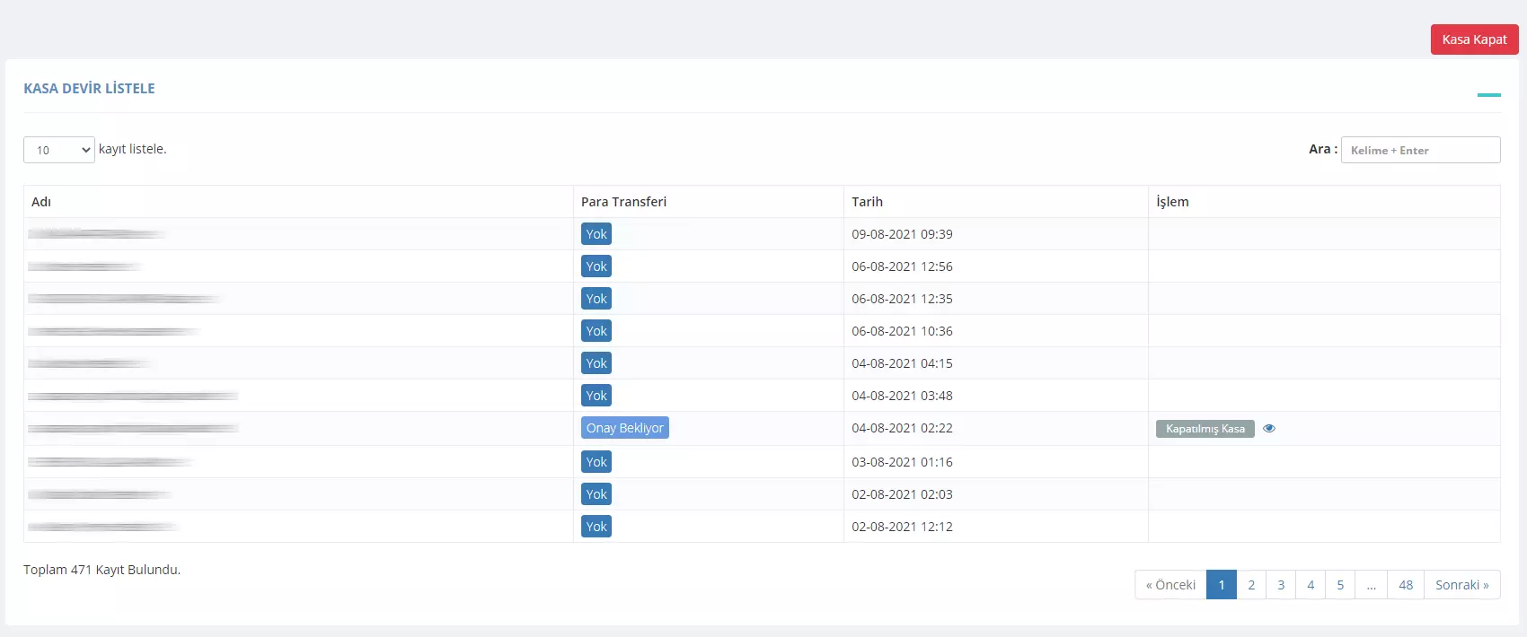
Task: Click the Önceki previous page link
Action: coord(1170,585)
